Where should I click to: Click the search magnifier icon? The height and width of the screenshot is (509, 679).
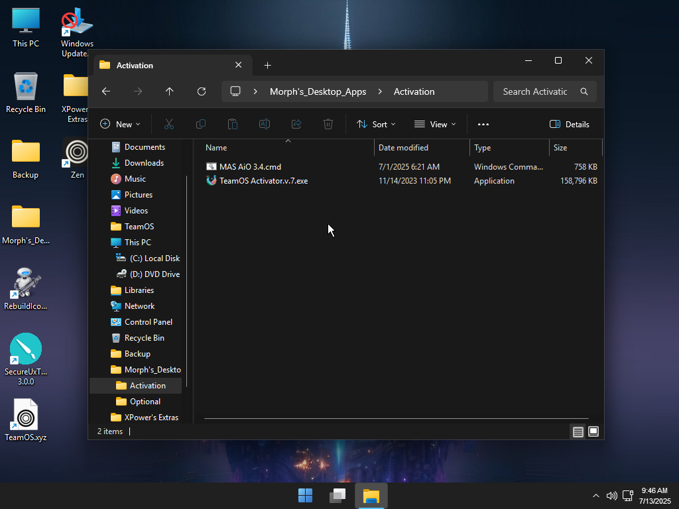(x=584, y=91)
